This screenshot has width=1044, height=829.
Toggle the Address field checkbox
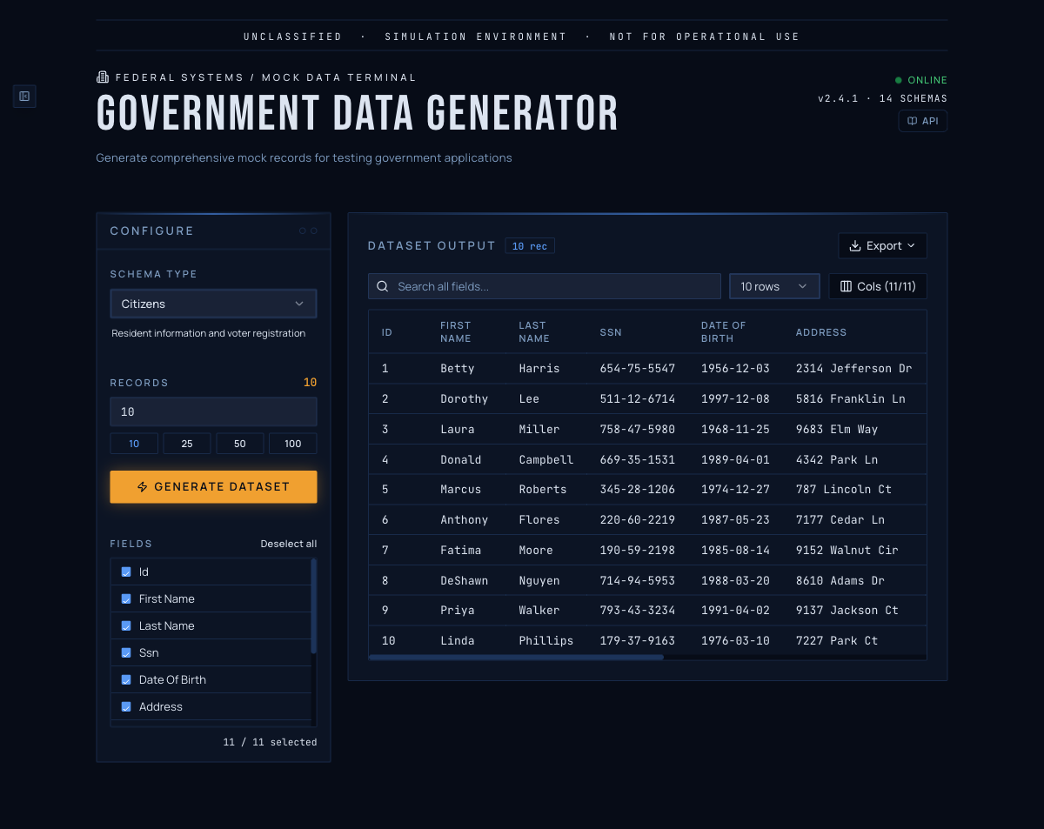[126, 706]
